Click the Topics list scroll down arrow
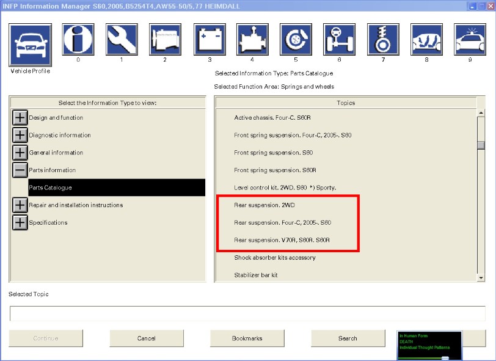Image resolution: width=496 pixels, height=361 pixels. click(x=481, y=278)
